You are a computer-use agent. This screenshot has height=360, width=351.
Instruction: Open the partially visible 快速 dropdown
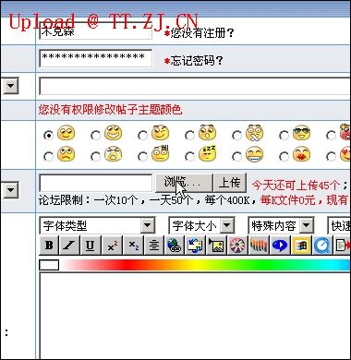tap(339, 226)
